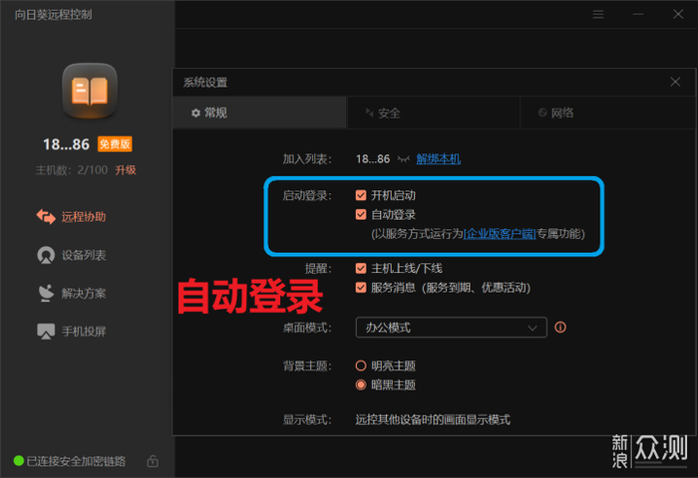The width and height of the screenshot is (698, 478).
Task: Switch to the 常规 tab
Action: [x=259, y=113]
